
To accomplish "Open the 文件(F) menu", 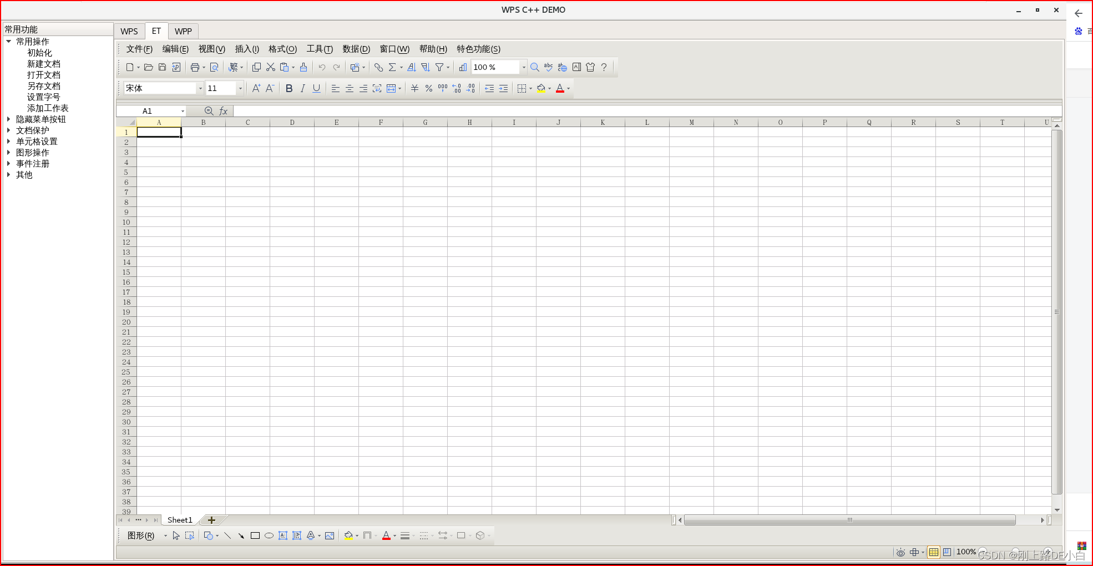I will click(139, 49).
